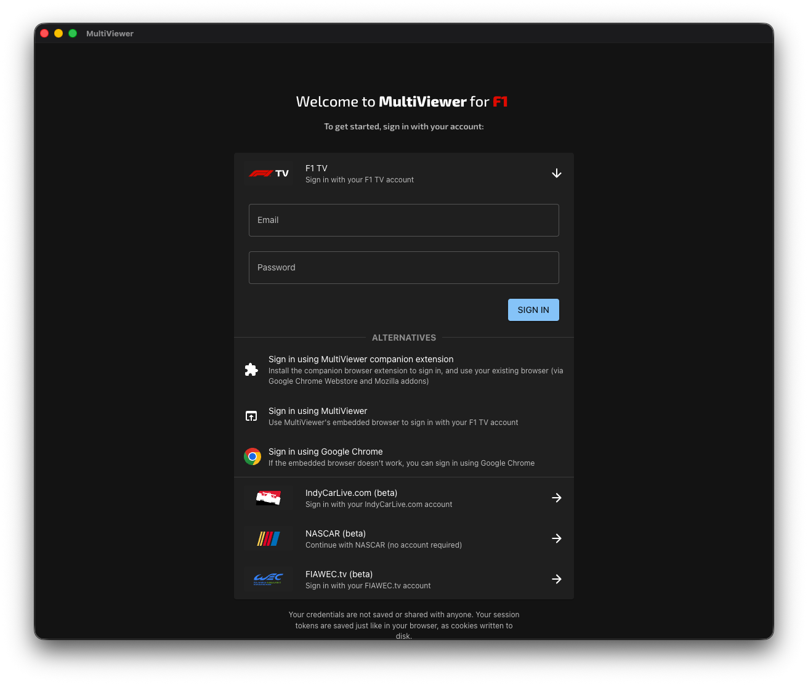Collapse the F1 TV section down arrow
This screenshot has height=685, width=808.
click(x=556, y=174)
